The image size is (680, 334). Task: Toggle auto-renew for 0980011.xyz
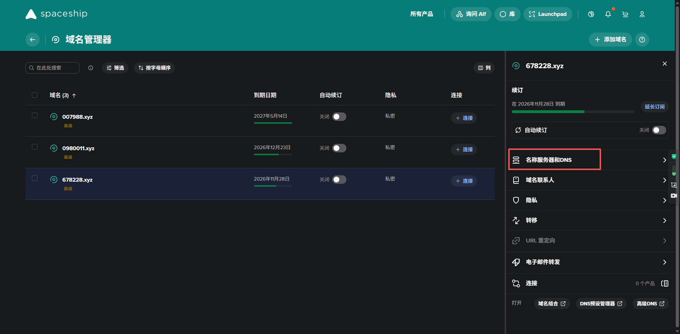pyautogui.click(x=339, y=148)
